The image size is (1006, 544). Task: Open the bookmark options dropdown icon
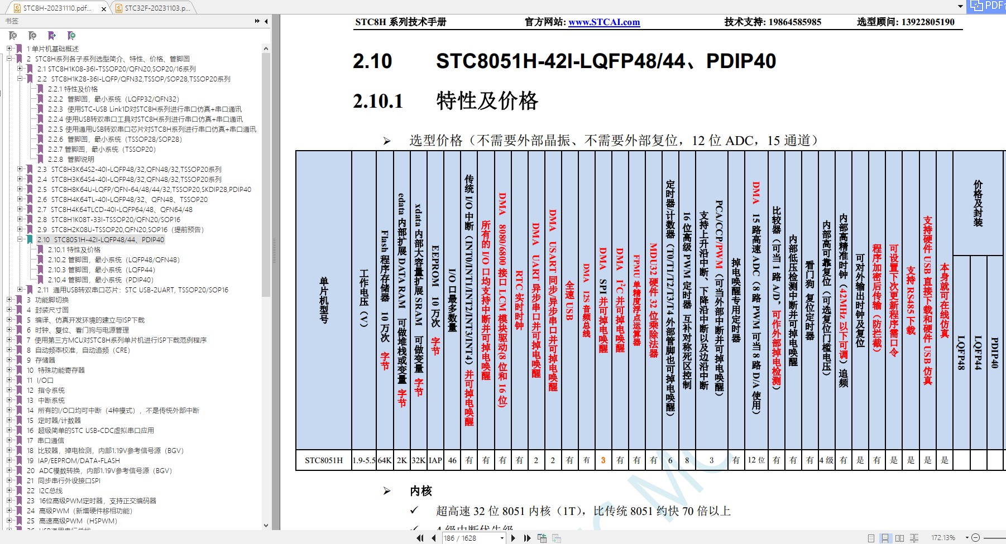71,36
